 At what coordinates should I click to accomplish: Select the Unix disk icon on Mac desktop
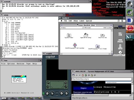(120, 34)
